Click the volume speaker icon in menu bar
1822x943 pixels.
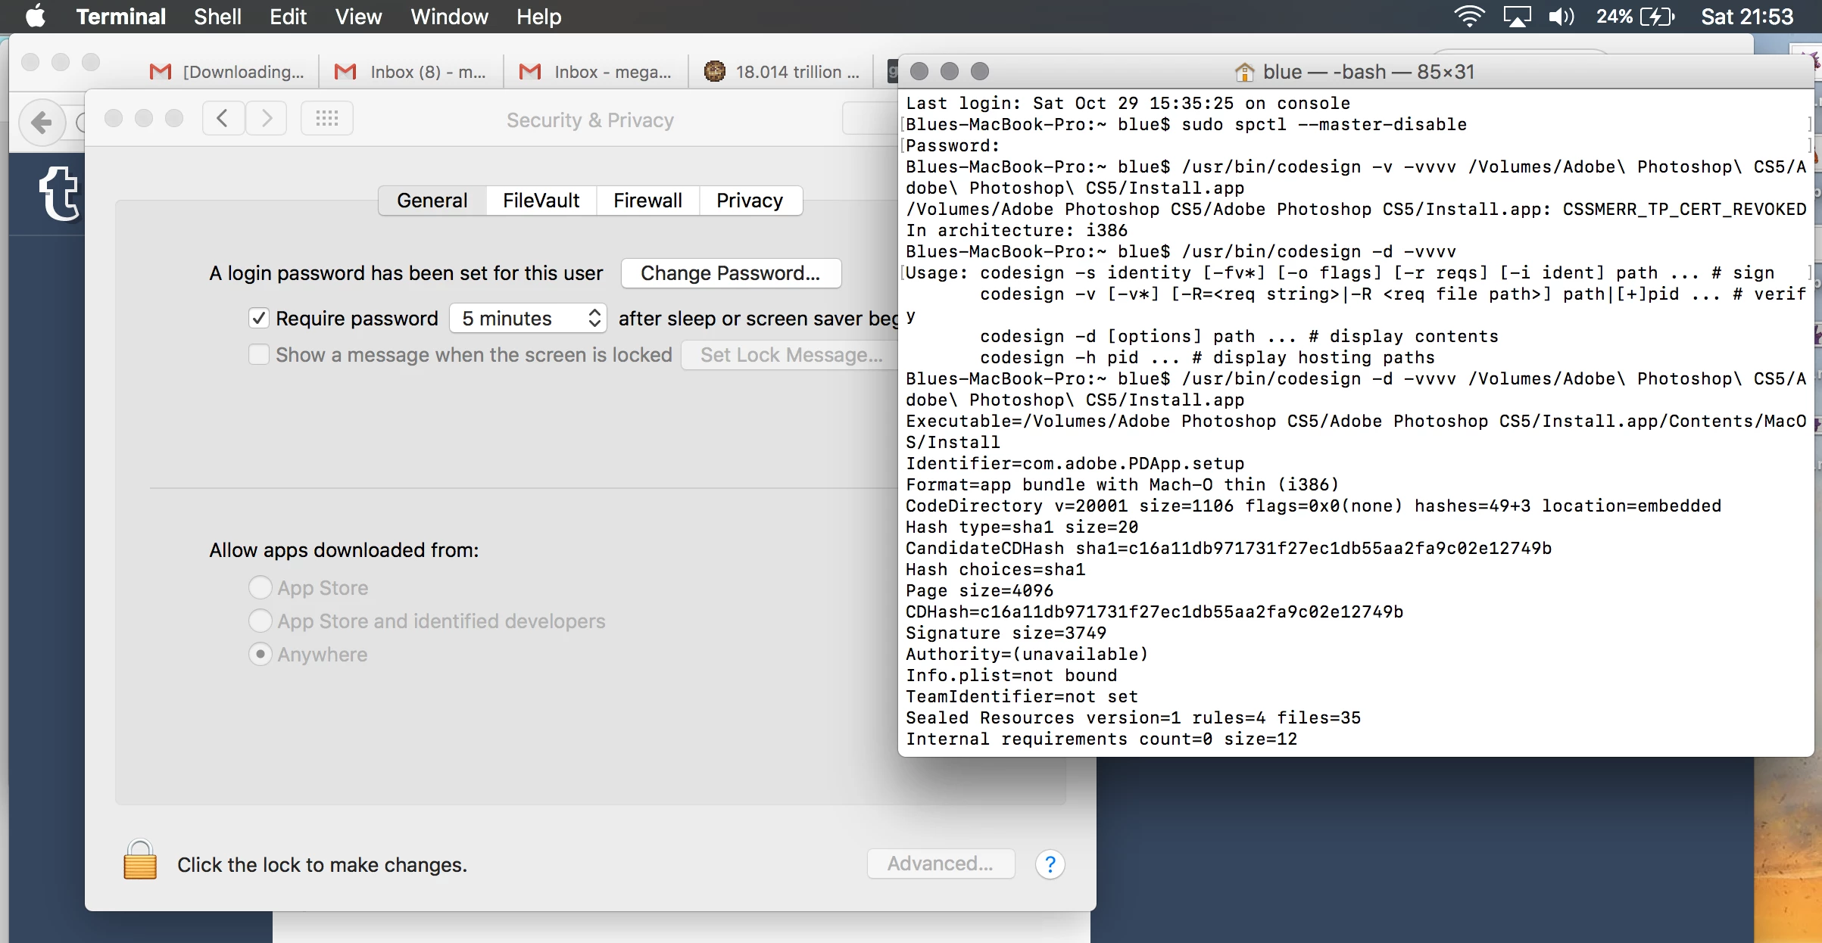[x=1560, y=17]
